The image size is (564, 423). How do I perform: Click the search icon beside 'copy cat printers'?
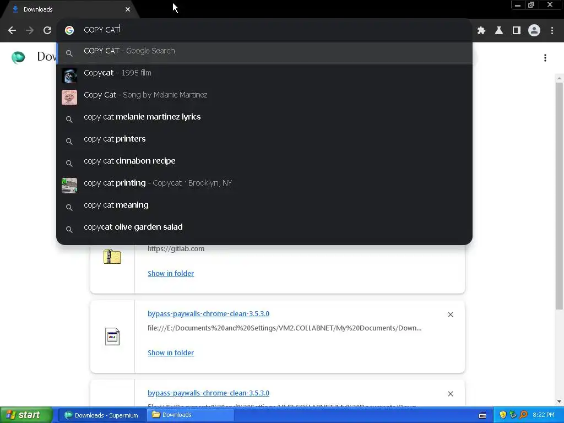click(x=69, y=142)
